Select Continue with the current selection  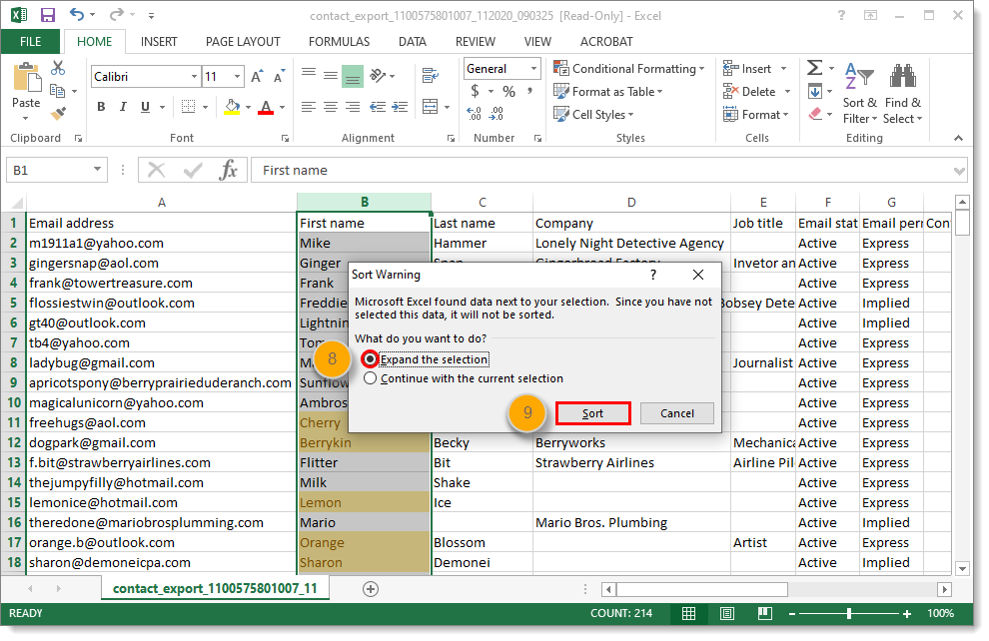tap(464, 378)
